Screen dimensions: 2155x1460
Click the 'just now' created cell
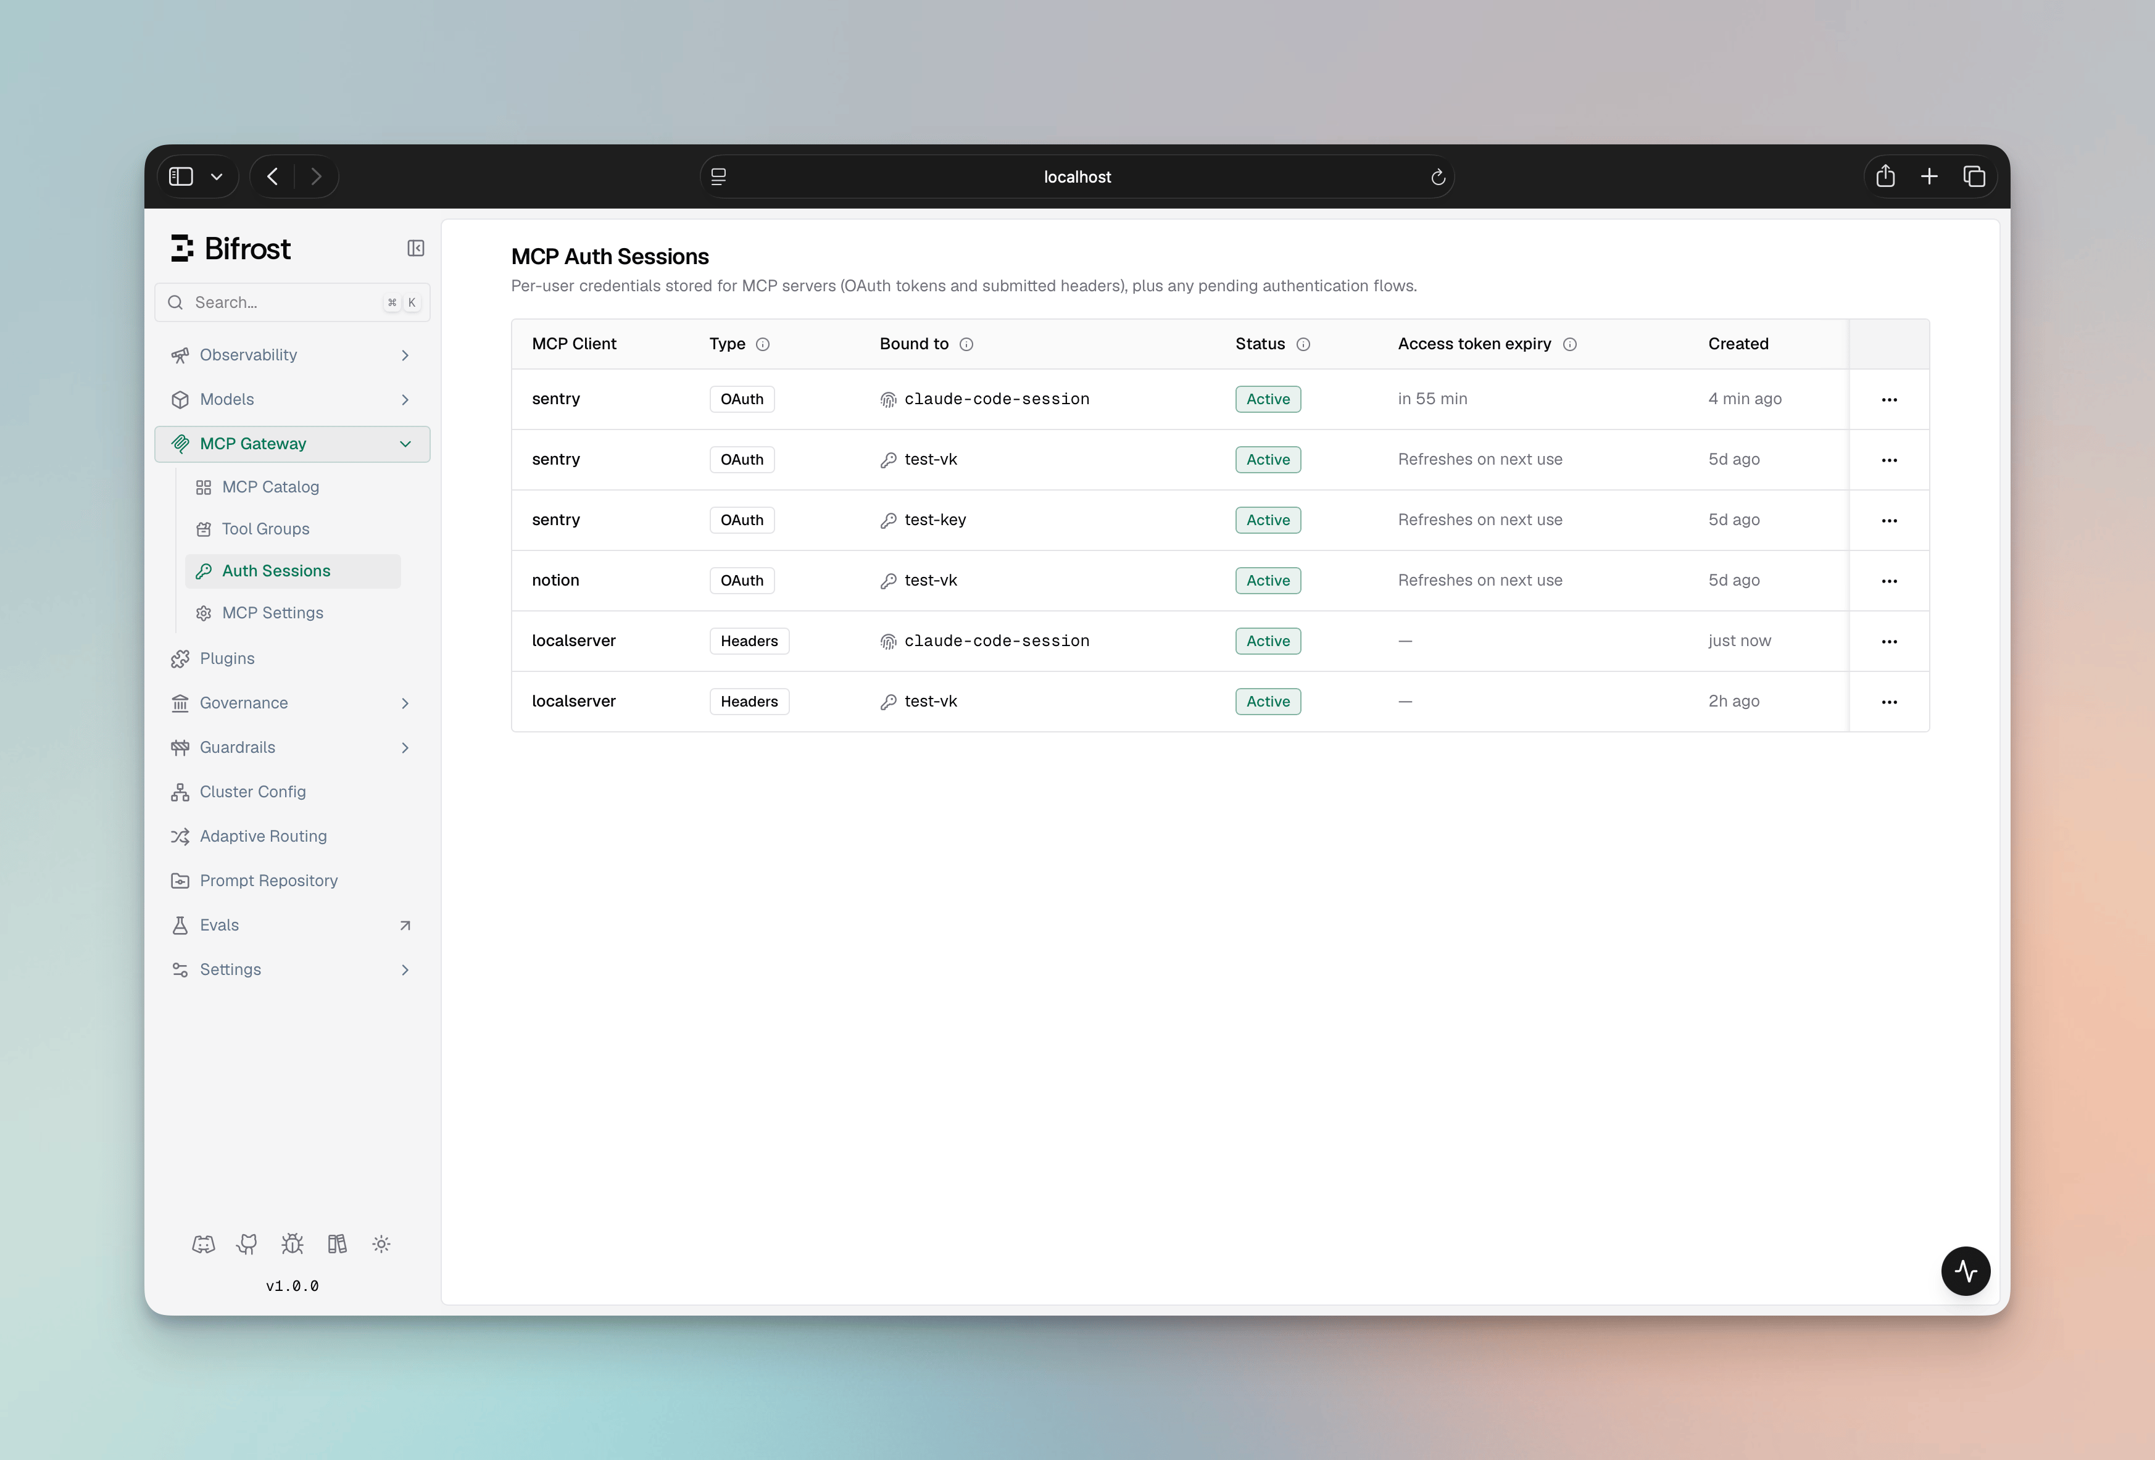pos(1740,641)
